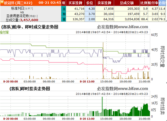167x121 pixels.
Task: Click the green 赔付率 legend label
Action: tap(4, 32)
